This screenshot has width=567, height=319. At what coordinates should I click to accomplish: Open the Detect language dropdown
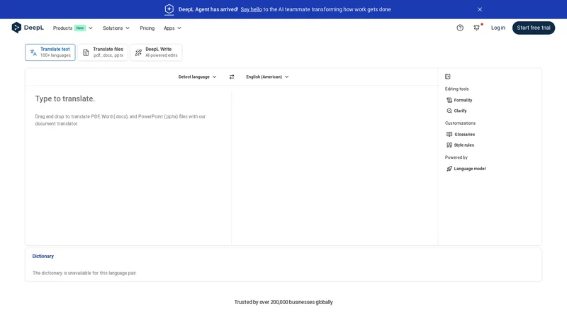[x=197, y=77]
